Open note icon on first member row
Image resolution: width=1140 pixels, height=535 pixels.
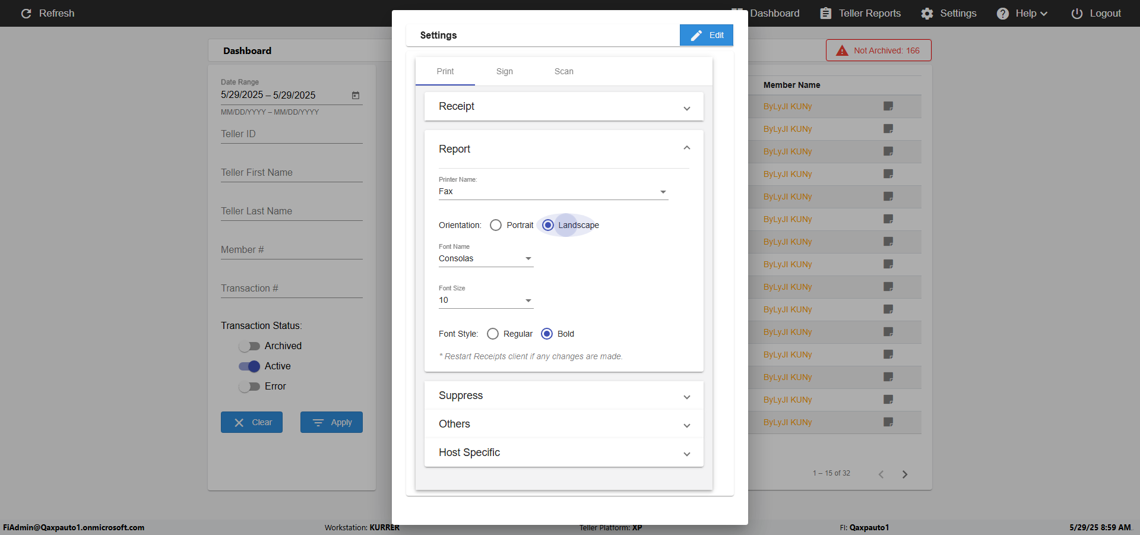[x=888, y=106]
